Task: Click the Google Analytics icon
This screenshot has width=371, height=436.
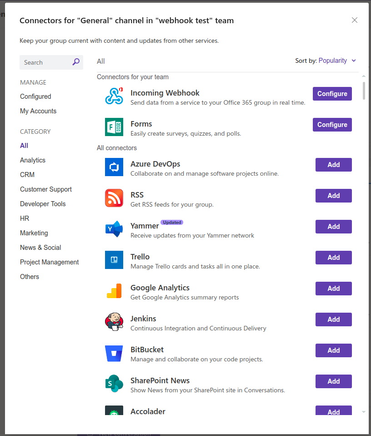Action: click(x=114, y=291)
